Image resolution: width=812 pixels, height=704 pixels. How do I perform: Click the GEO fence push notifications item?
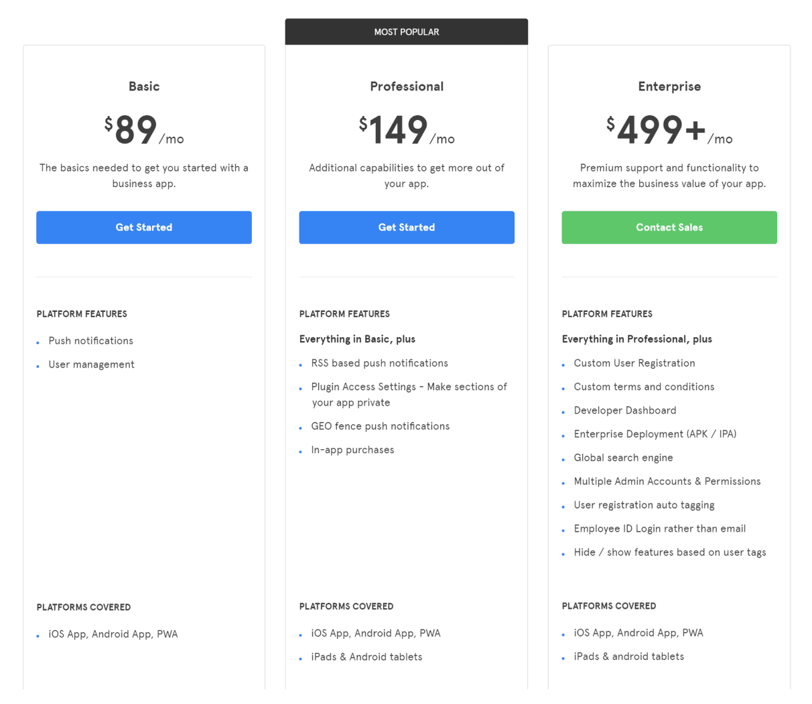point(380,426)
